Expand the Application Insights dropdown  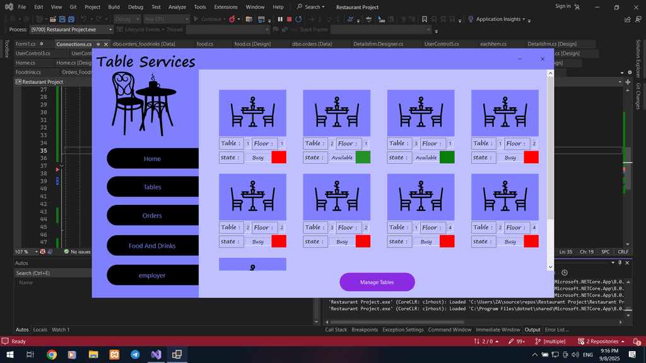[524, 20]
